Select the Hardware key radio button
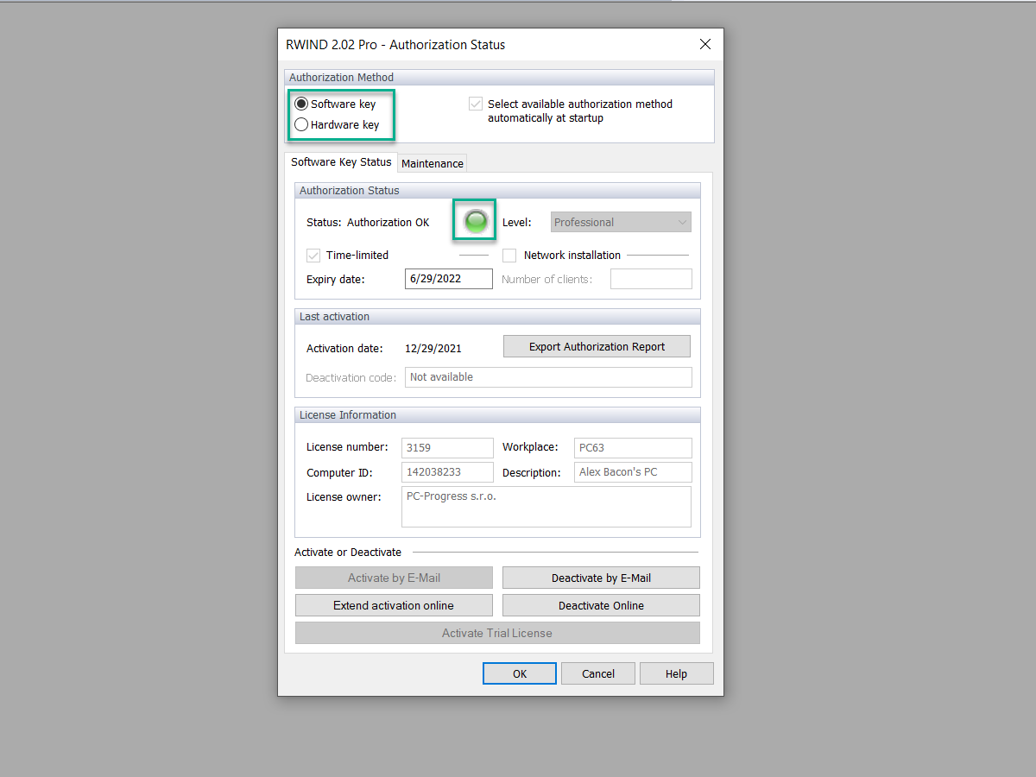The height and width of the screenshot is (777, 1036). [x=301, y=123]
